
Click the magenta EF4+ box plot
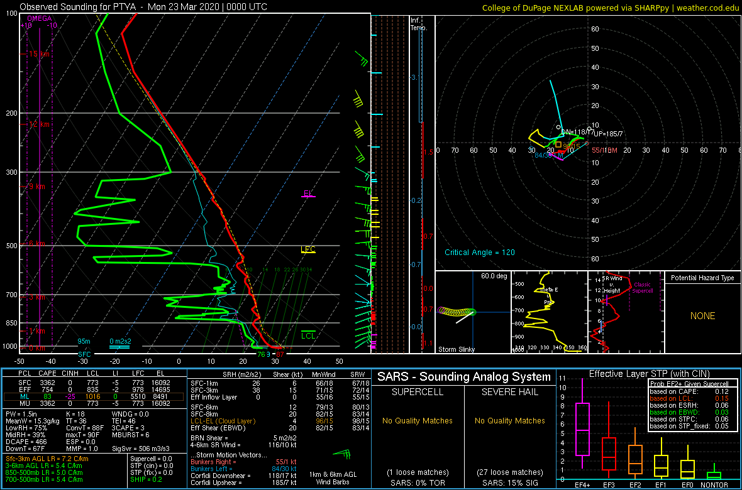pyautogui.click(x=581, y=424)
